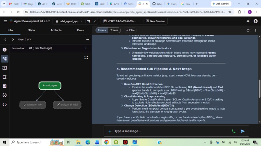The height and width of the screenshot is (146, 261).
Task: Start a voice call with phone icon
Action: pos(233,131)
